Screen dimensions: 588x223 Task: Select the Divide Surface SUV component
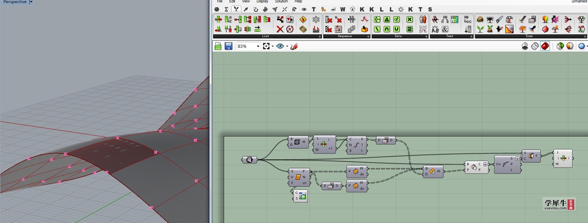click(299, 177)
